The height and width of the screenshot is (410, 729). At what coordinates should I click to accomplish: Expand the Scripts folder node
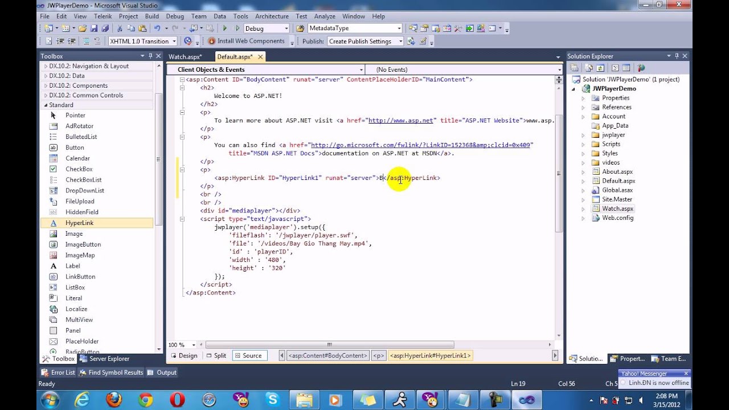coord(583,144)
